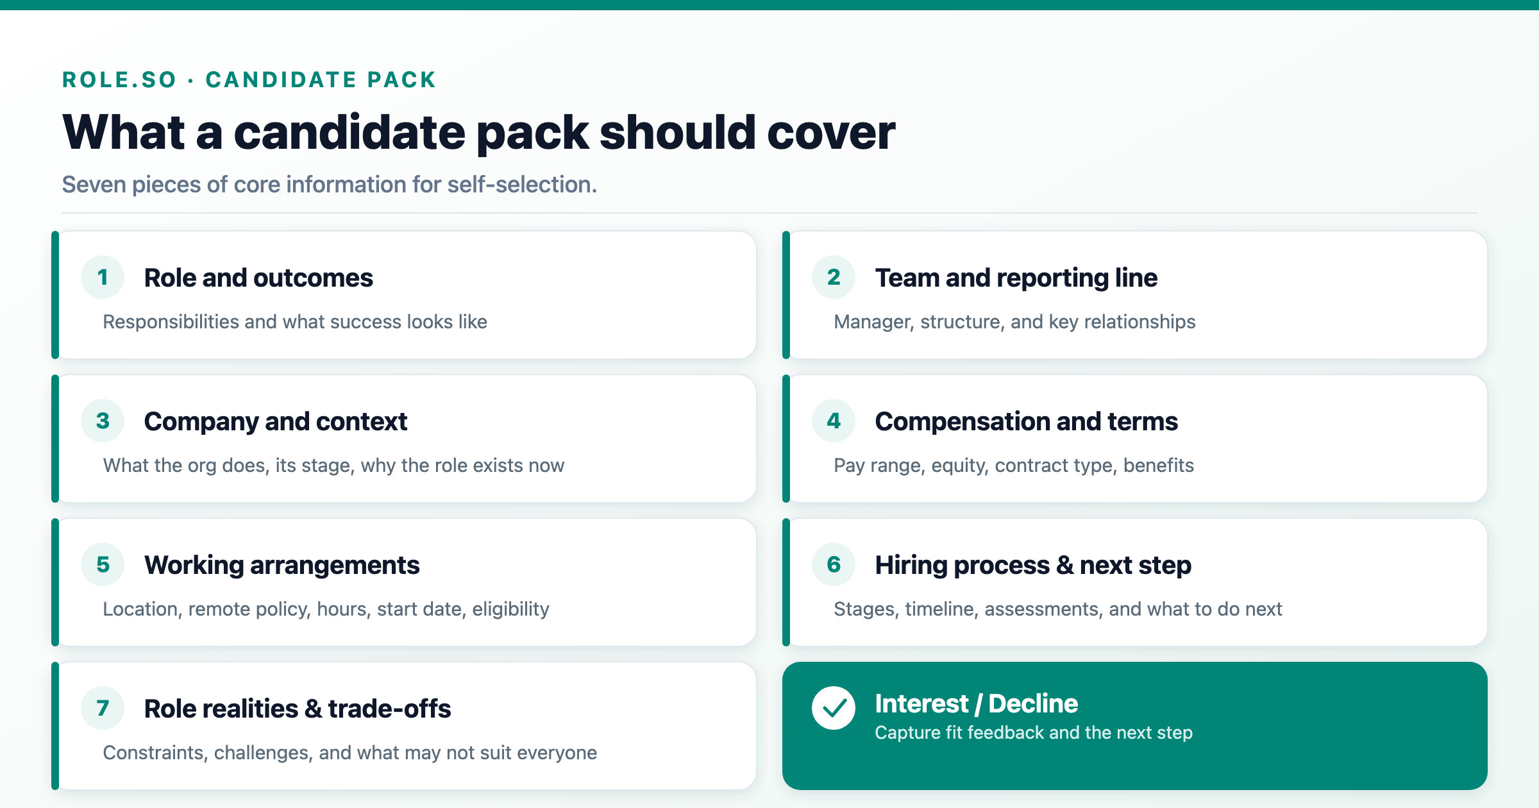Click the number 3 badge on Company and context
The height and width of the screenshot is (808, 1539).
pos(103,421)
